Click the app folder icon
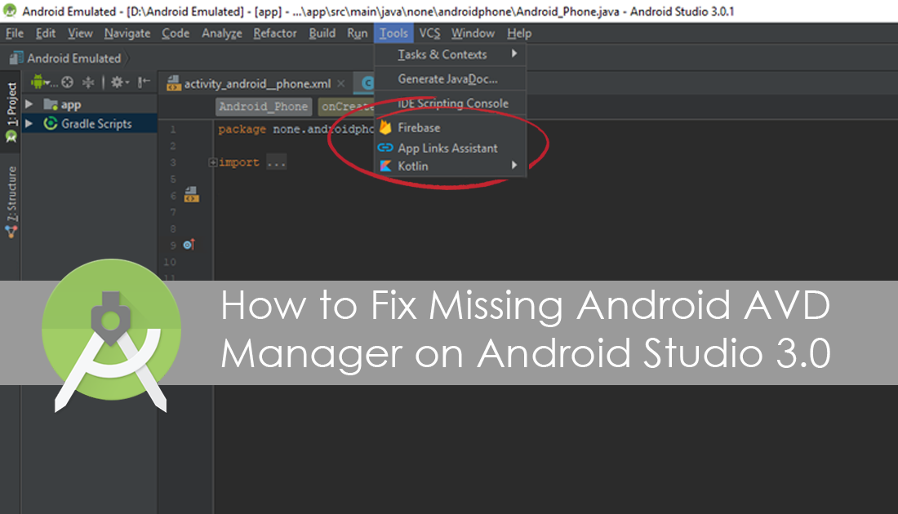Viewport: 898px width, 514px height. tap(51, 104)
